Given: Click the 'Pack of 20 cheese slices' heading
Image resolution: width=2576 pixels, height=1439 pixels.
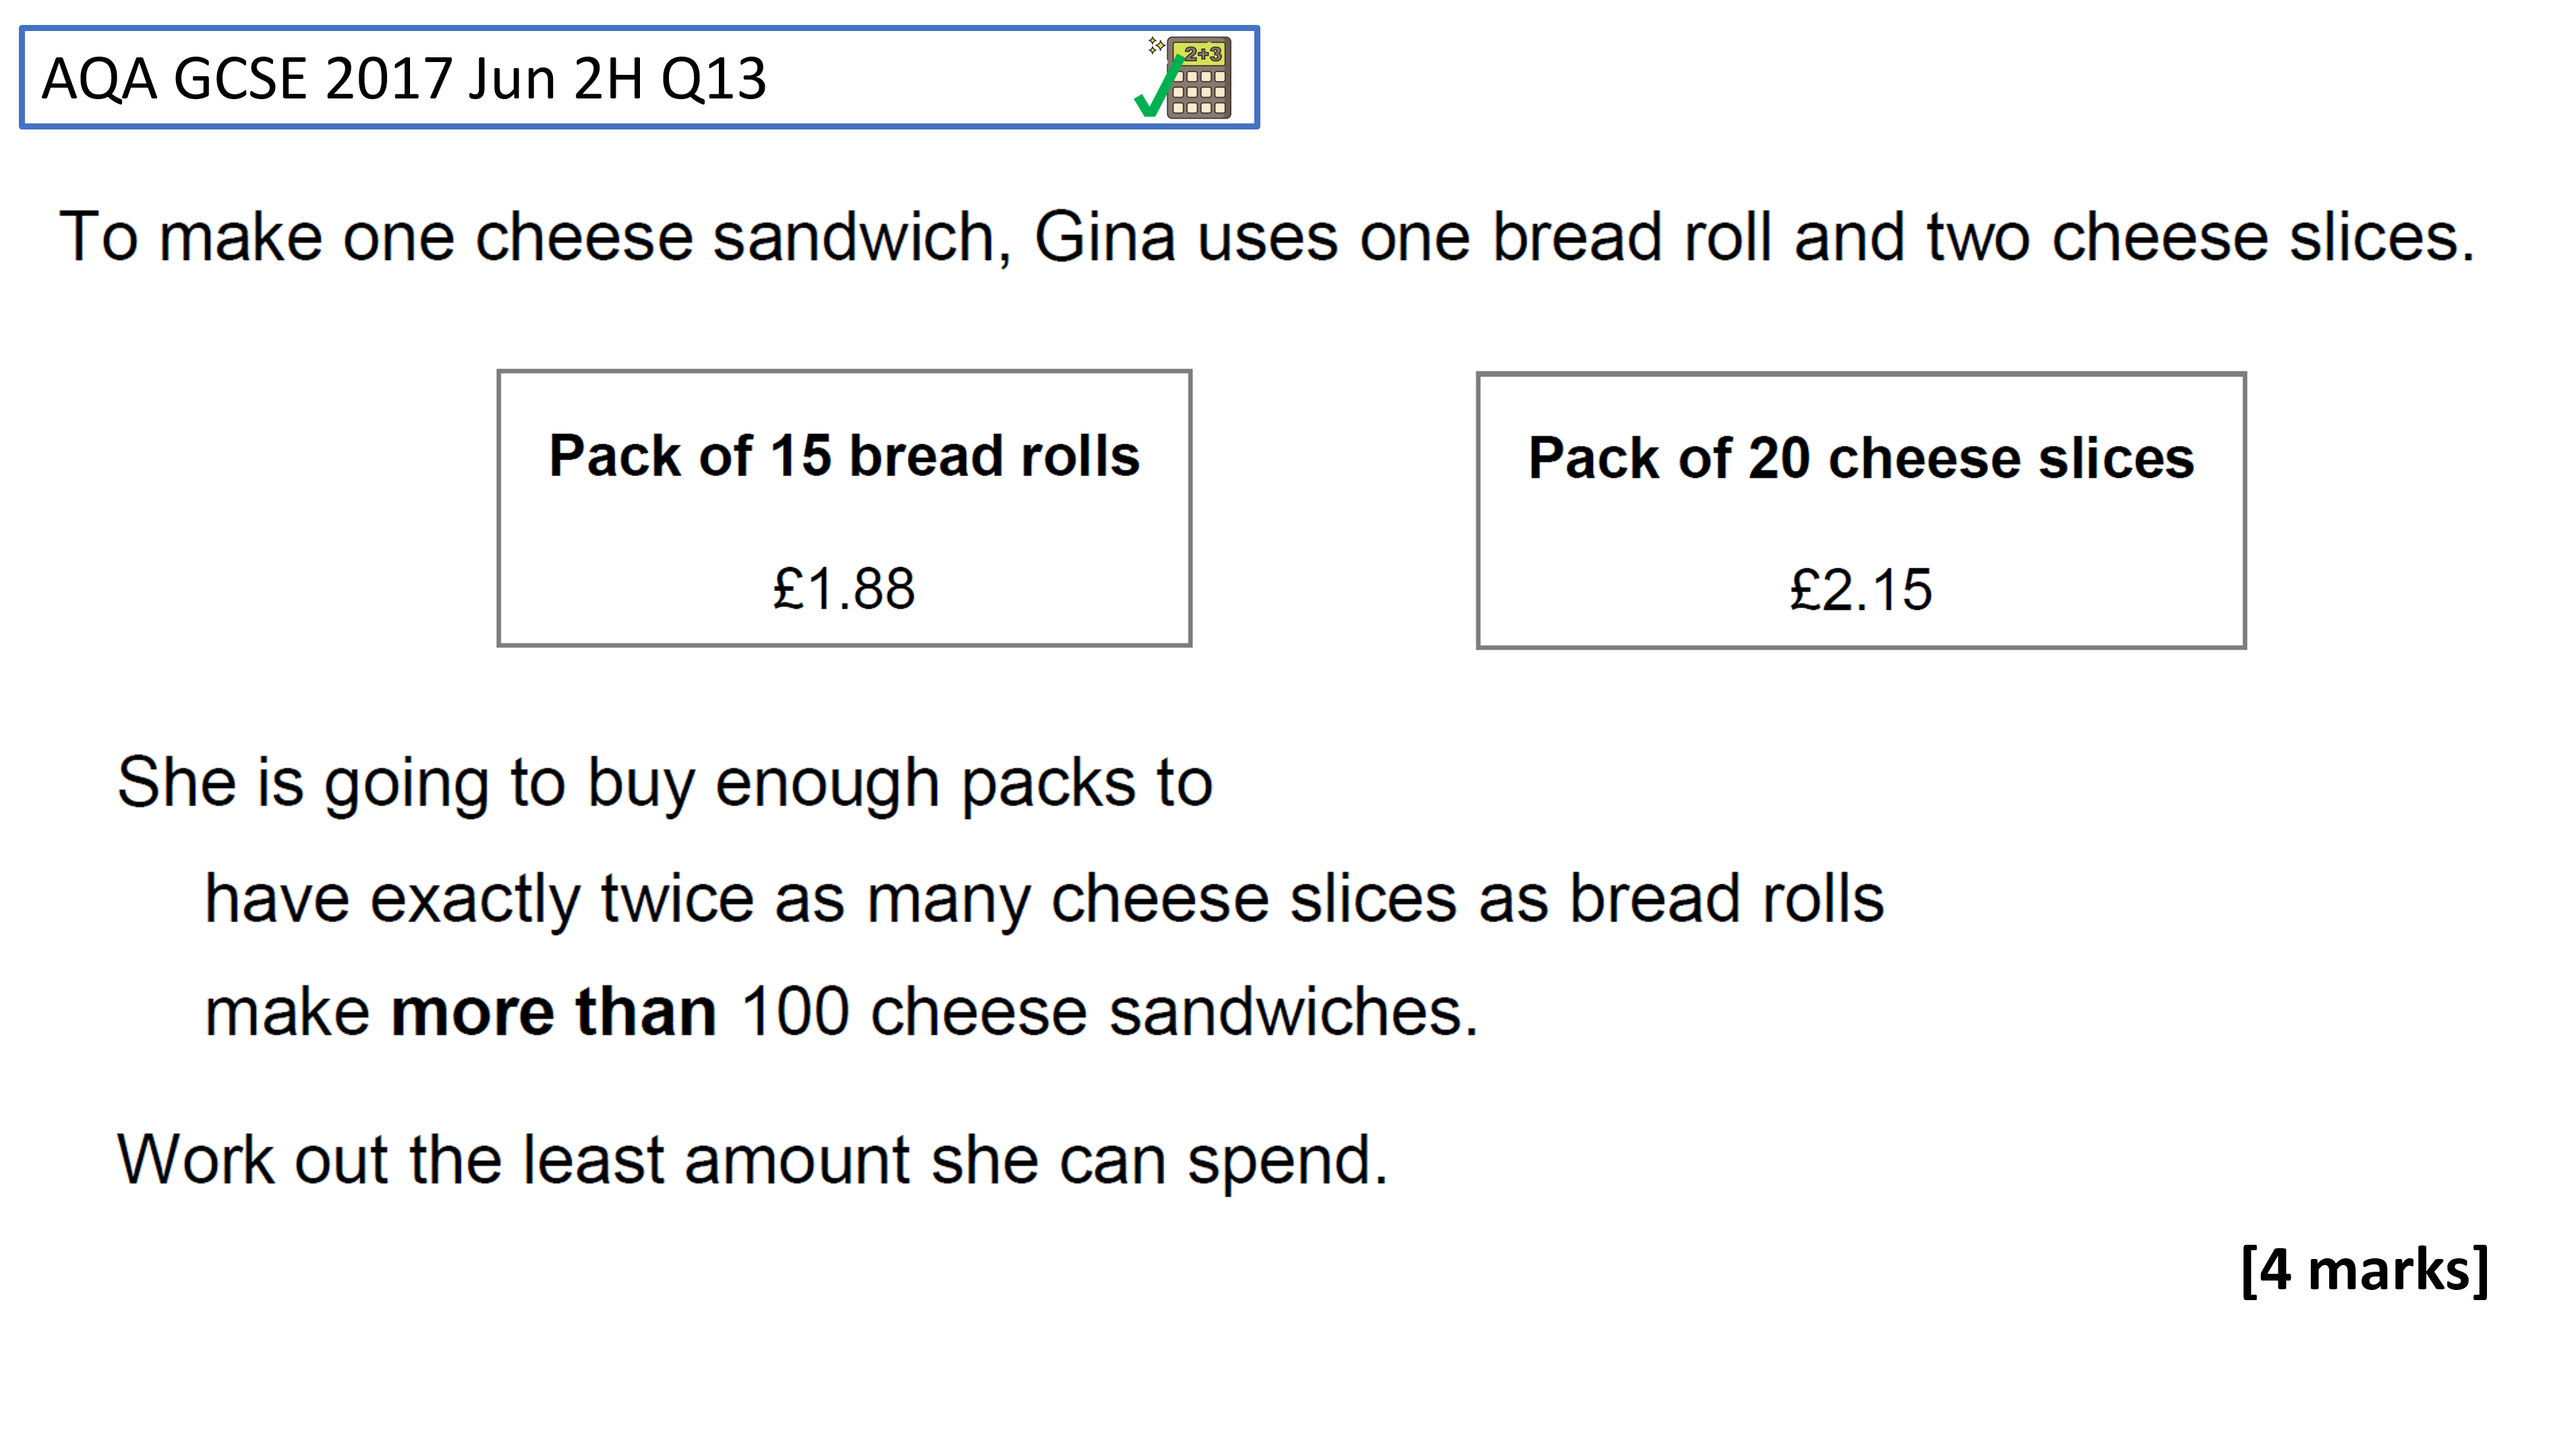Looking at the screenshot, I should (1861, 458).
